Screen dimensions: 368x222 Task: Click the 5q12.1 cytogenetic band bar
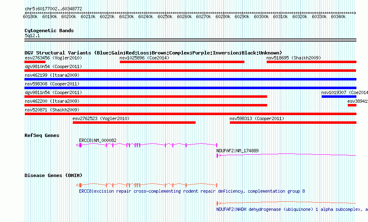click(x=190, y=40)
